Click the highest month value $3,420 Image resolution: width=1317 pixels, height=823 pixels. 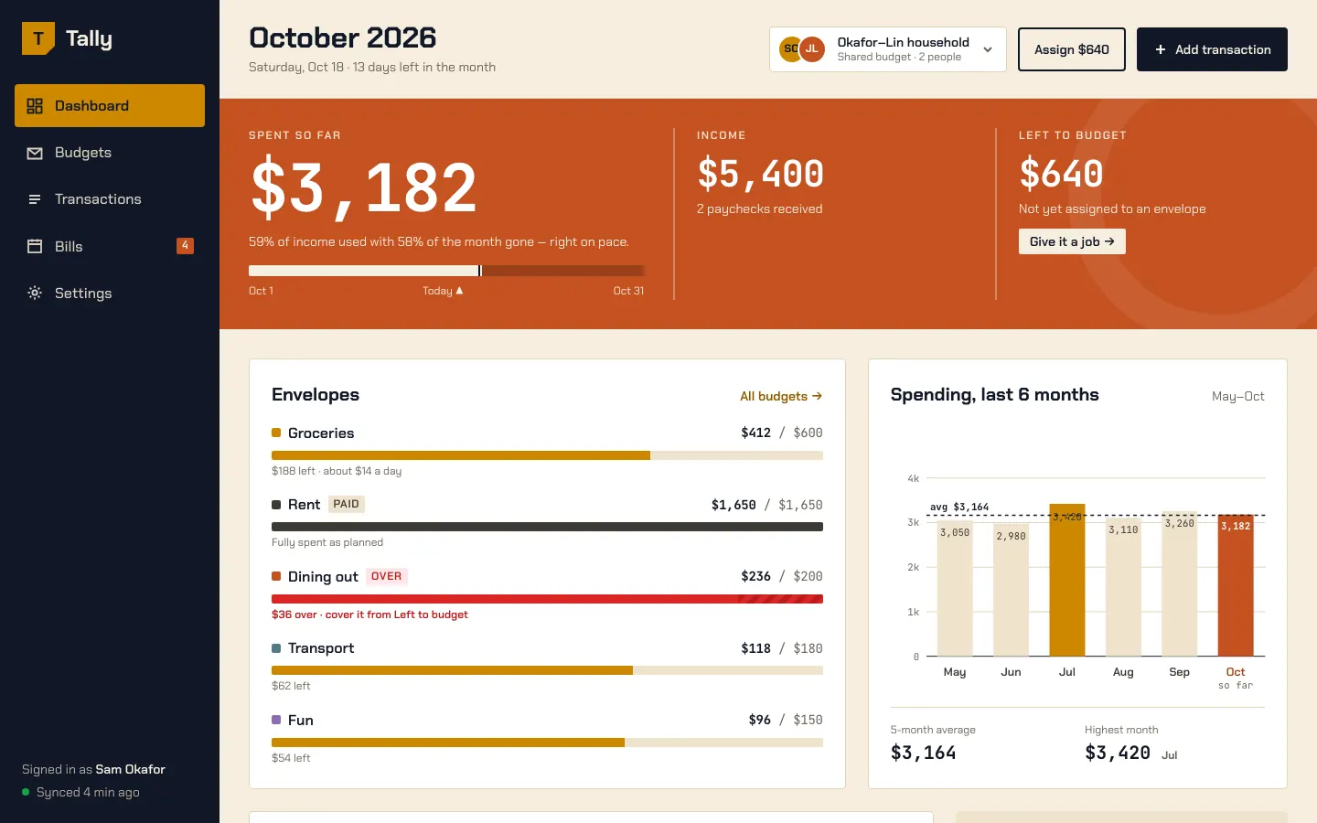1118,753
